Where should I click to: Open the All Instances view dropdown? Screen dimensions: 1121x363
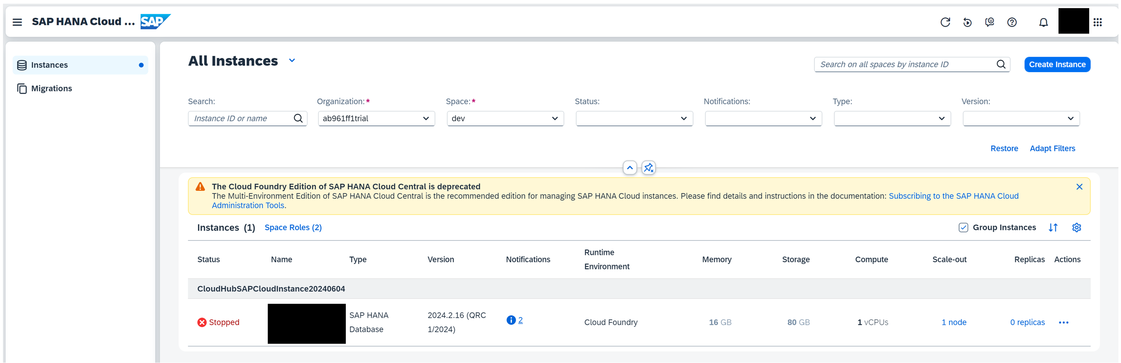coord(292,61)
